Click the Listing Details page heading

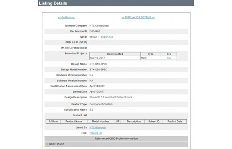pos(53,4)
